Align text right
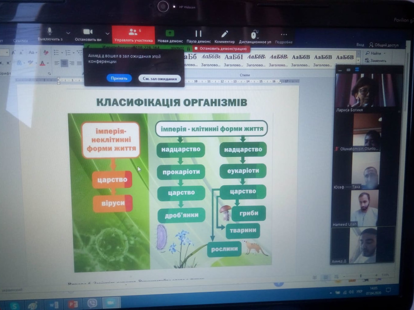The width and height of the screenshot is (414, 310). click(72, 63)
